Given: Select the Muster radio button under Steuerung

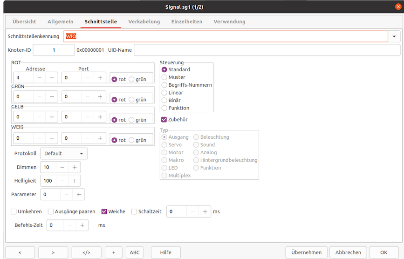Looking at the screenshot, I should click(164, 77).
